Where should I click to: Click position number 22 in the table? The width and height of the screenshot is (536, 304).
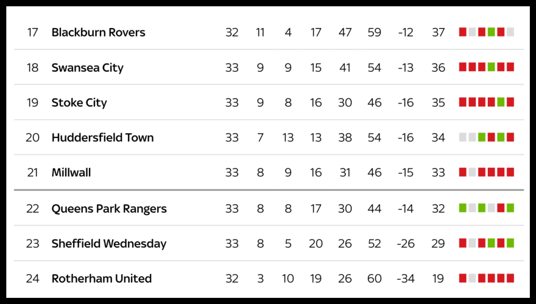32,209
